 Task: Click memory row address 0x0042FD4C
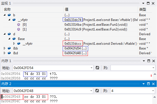11,101
